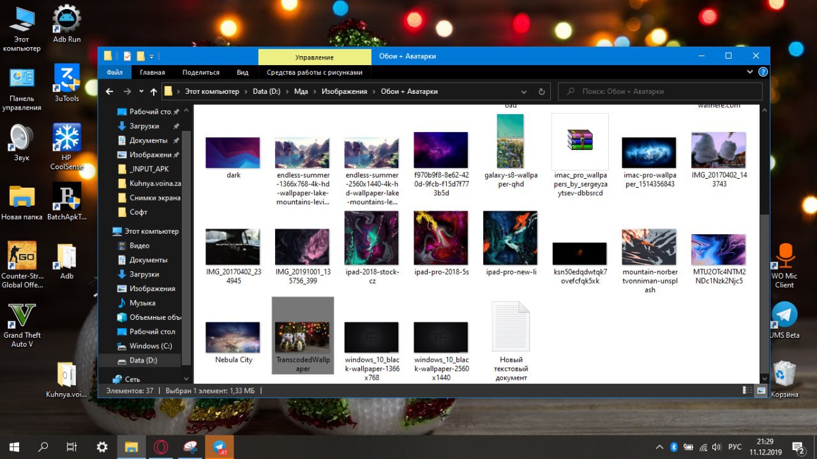This screenshot has height=459, width=817.
Task: Open the notification center icon
Action: click(x=798, y=447)
